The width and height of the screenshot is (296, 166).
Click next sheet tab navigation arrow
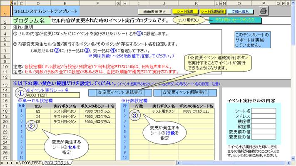pyautogui.click(x=12, y=163)
